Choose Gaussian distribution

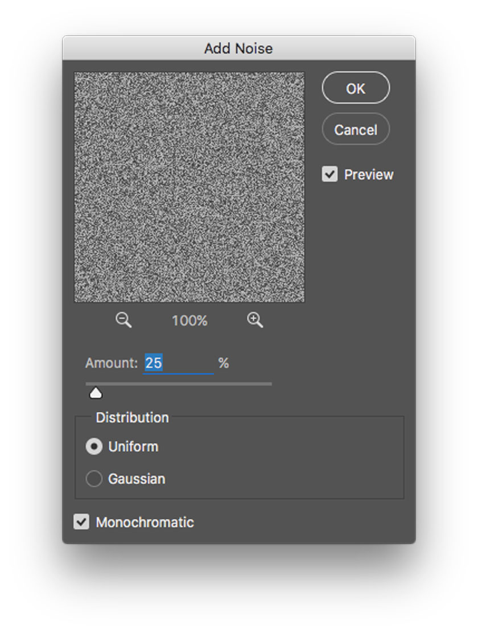[94, 479]
